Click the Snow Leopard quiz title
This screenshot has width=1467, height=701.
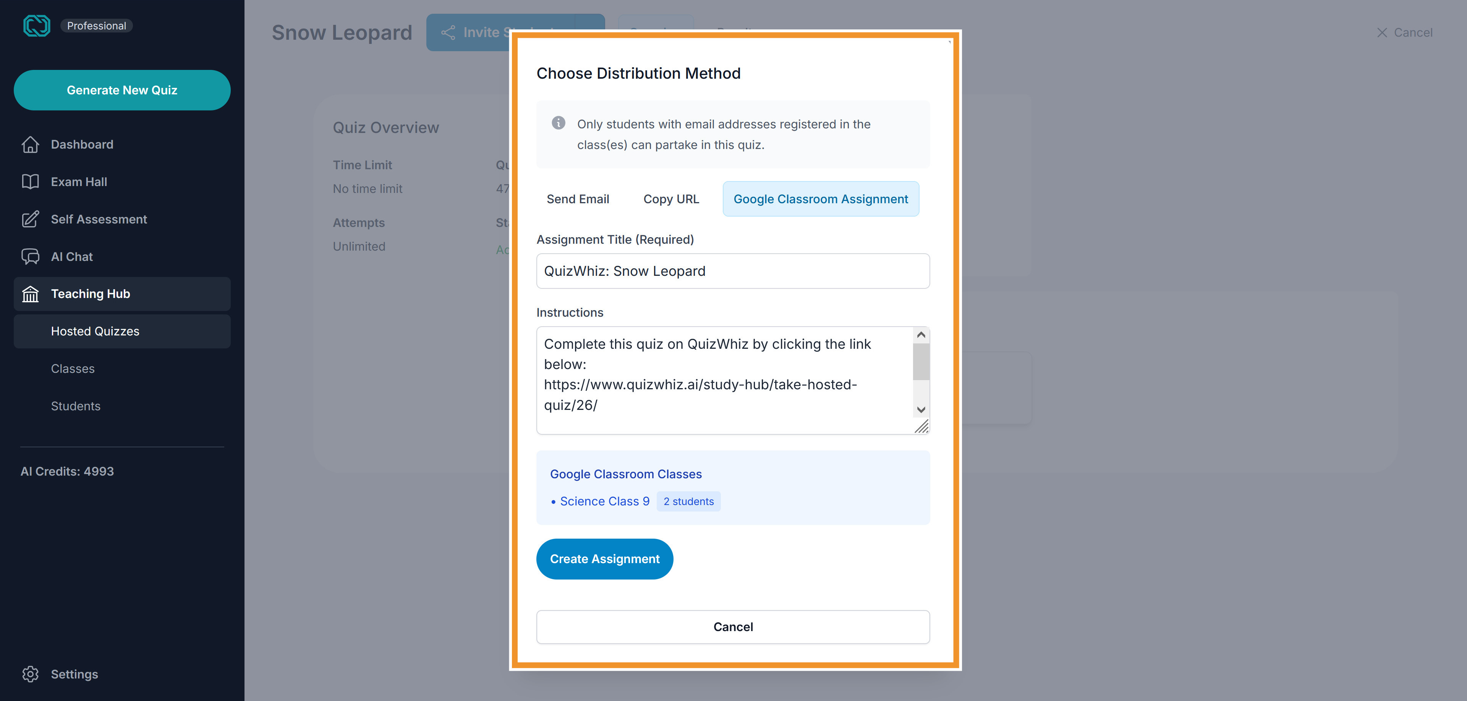pyautogui.click(x=342, y=32)
